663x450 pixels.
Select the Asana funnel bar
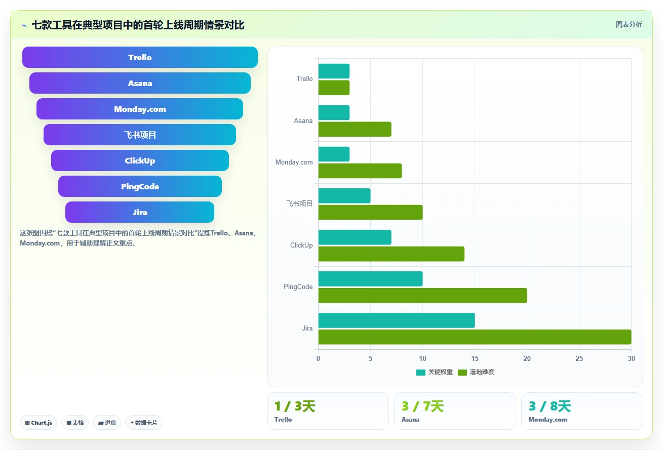(140, 83)
